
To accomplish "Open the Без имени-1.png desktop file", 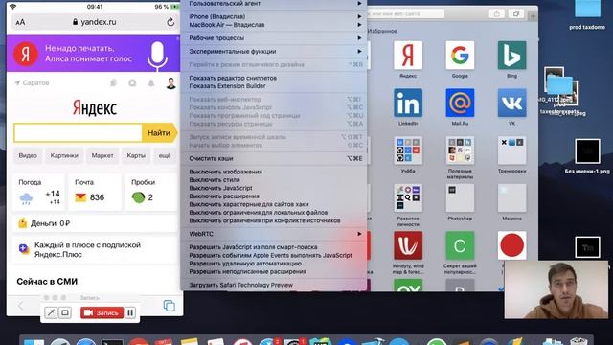I will point(587,156).
